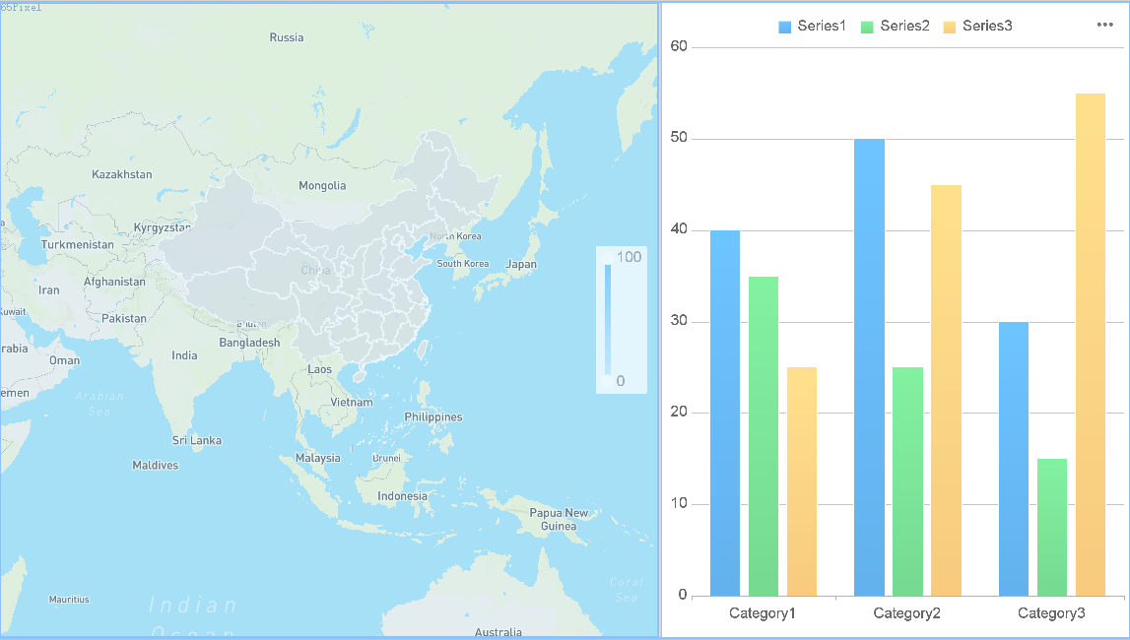Select India on the map
Image resolution: width=1130 pixels, height=640 pixels.
[x=183, y=355]
